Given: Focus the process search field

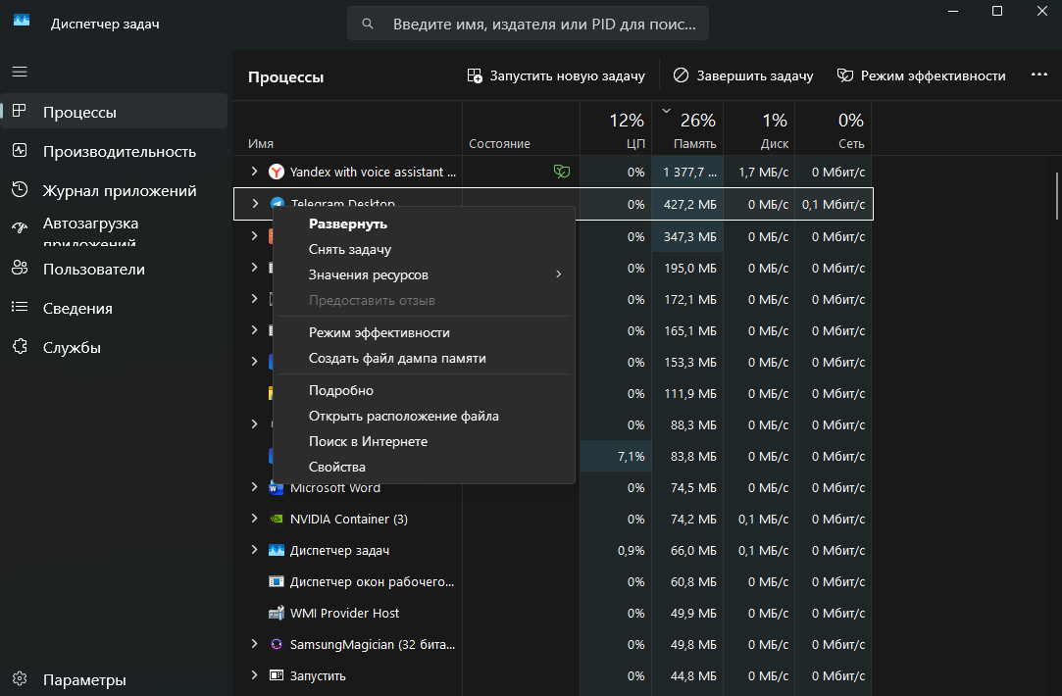Looking at the screenshot, I should [x=529, y=24].
